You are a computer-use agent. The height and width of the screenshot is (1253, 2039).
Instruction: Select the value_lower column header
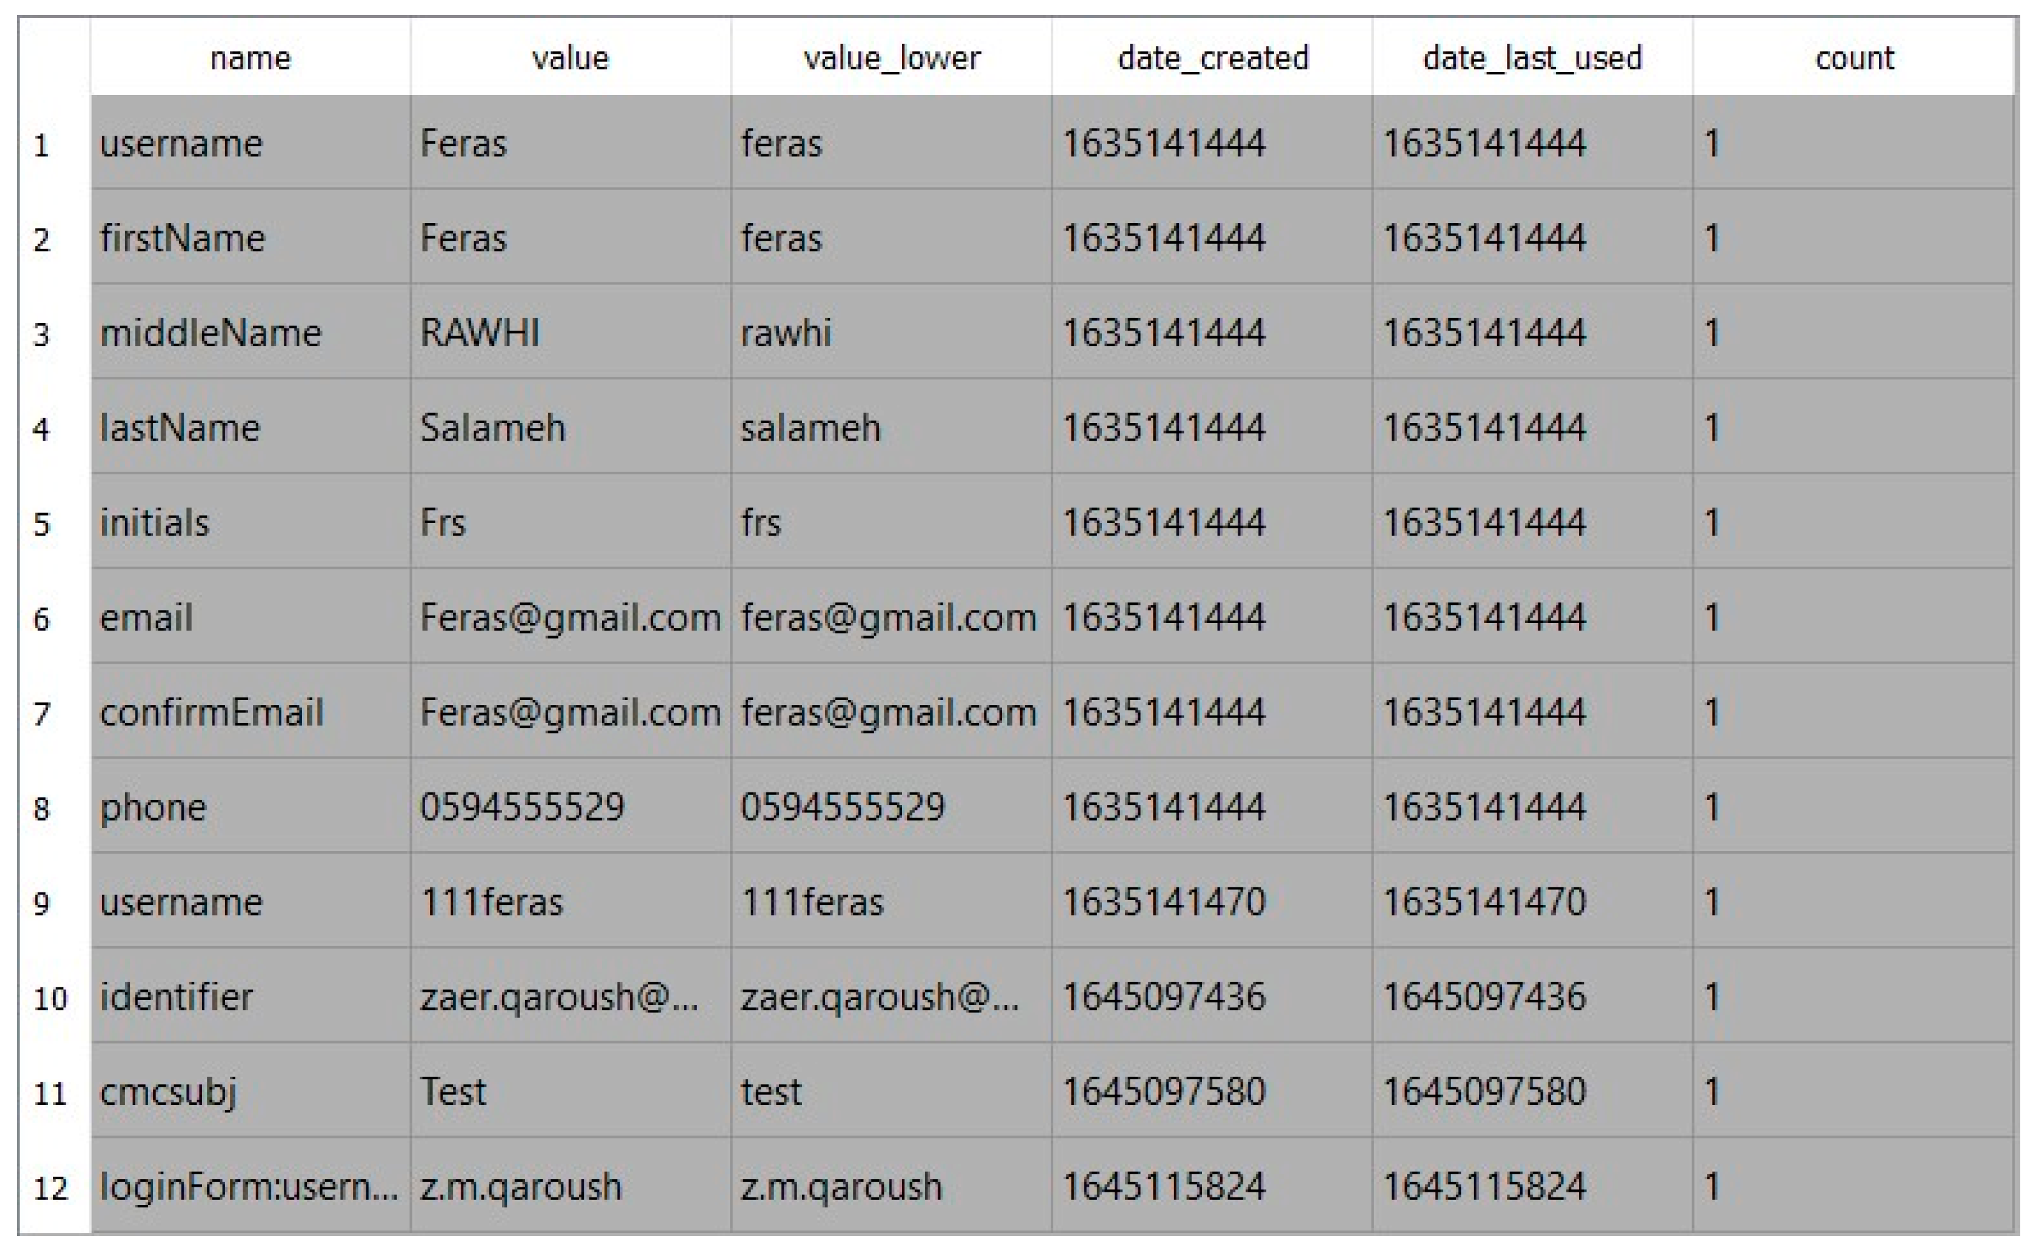[x=891, y=58]
